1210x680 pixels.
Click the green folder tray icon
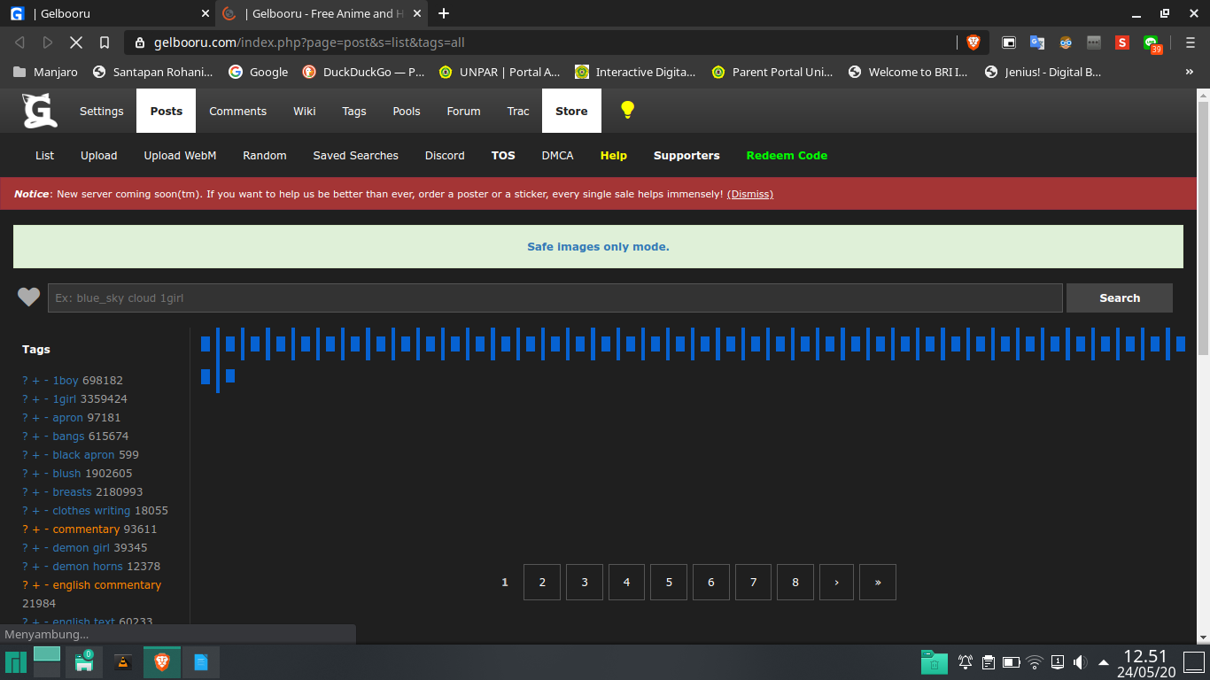click(934, 662)
